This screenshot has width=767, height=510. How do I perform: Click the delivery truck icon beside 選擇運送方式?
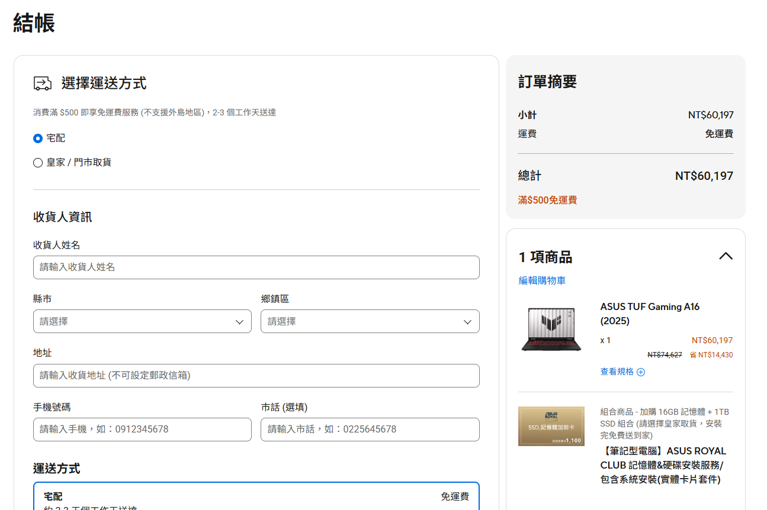43,83
